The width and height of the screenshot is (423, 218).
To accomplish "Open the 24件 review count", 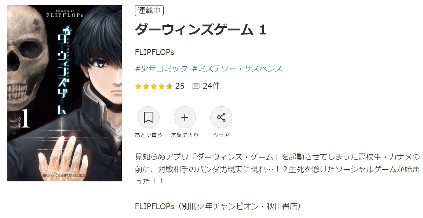I will pos(211,86).
